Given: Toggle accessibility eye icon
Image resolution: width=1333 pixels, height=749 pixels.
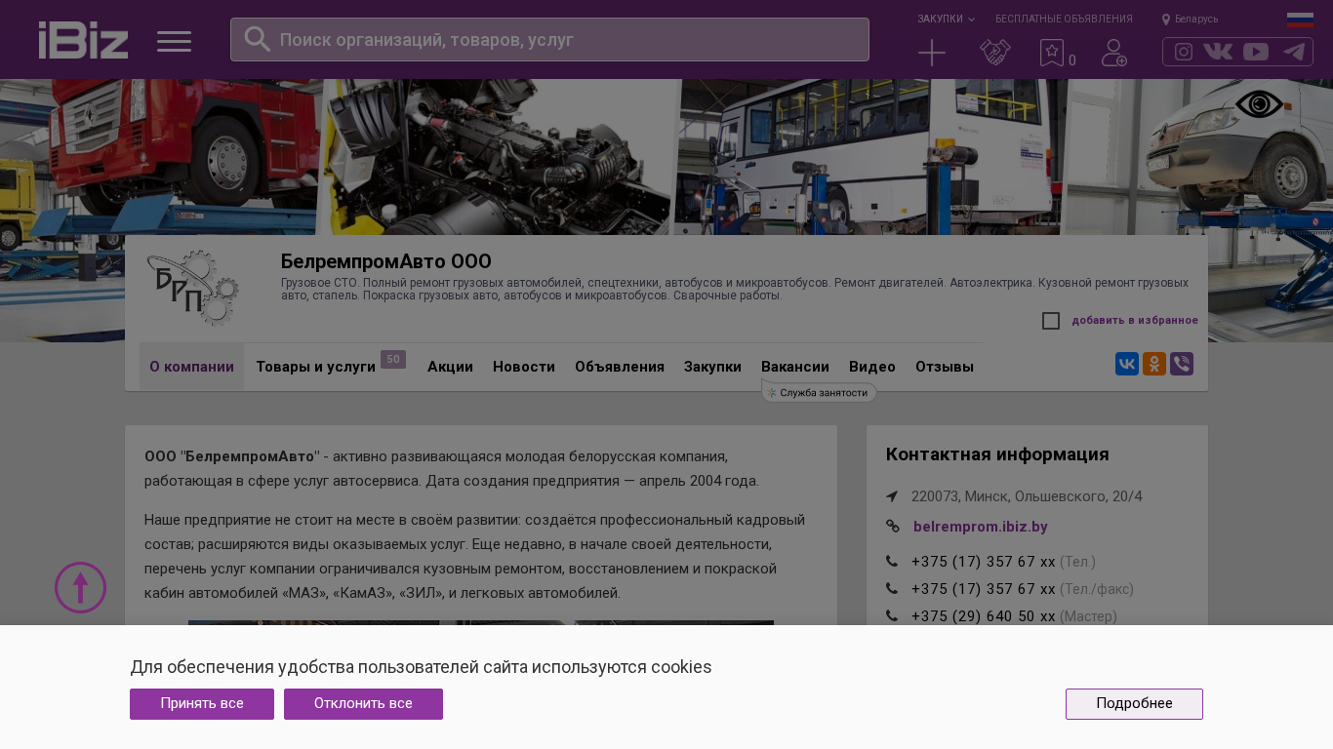Looking at the screenshot, I should coord(1259,104).
